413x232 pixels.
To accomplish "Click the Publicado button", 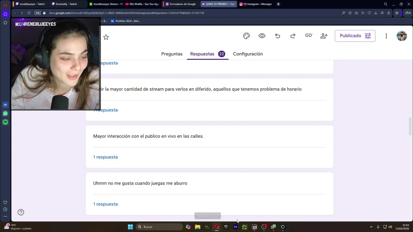I will [355, 36].
